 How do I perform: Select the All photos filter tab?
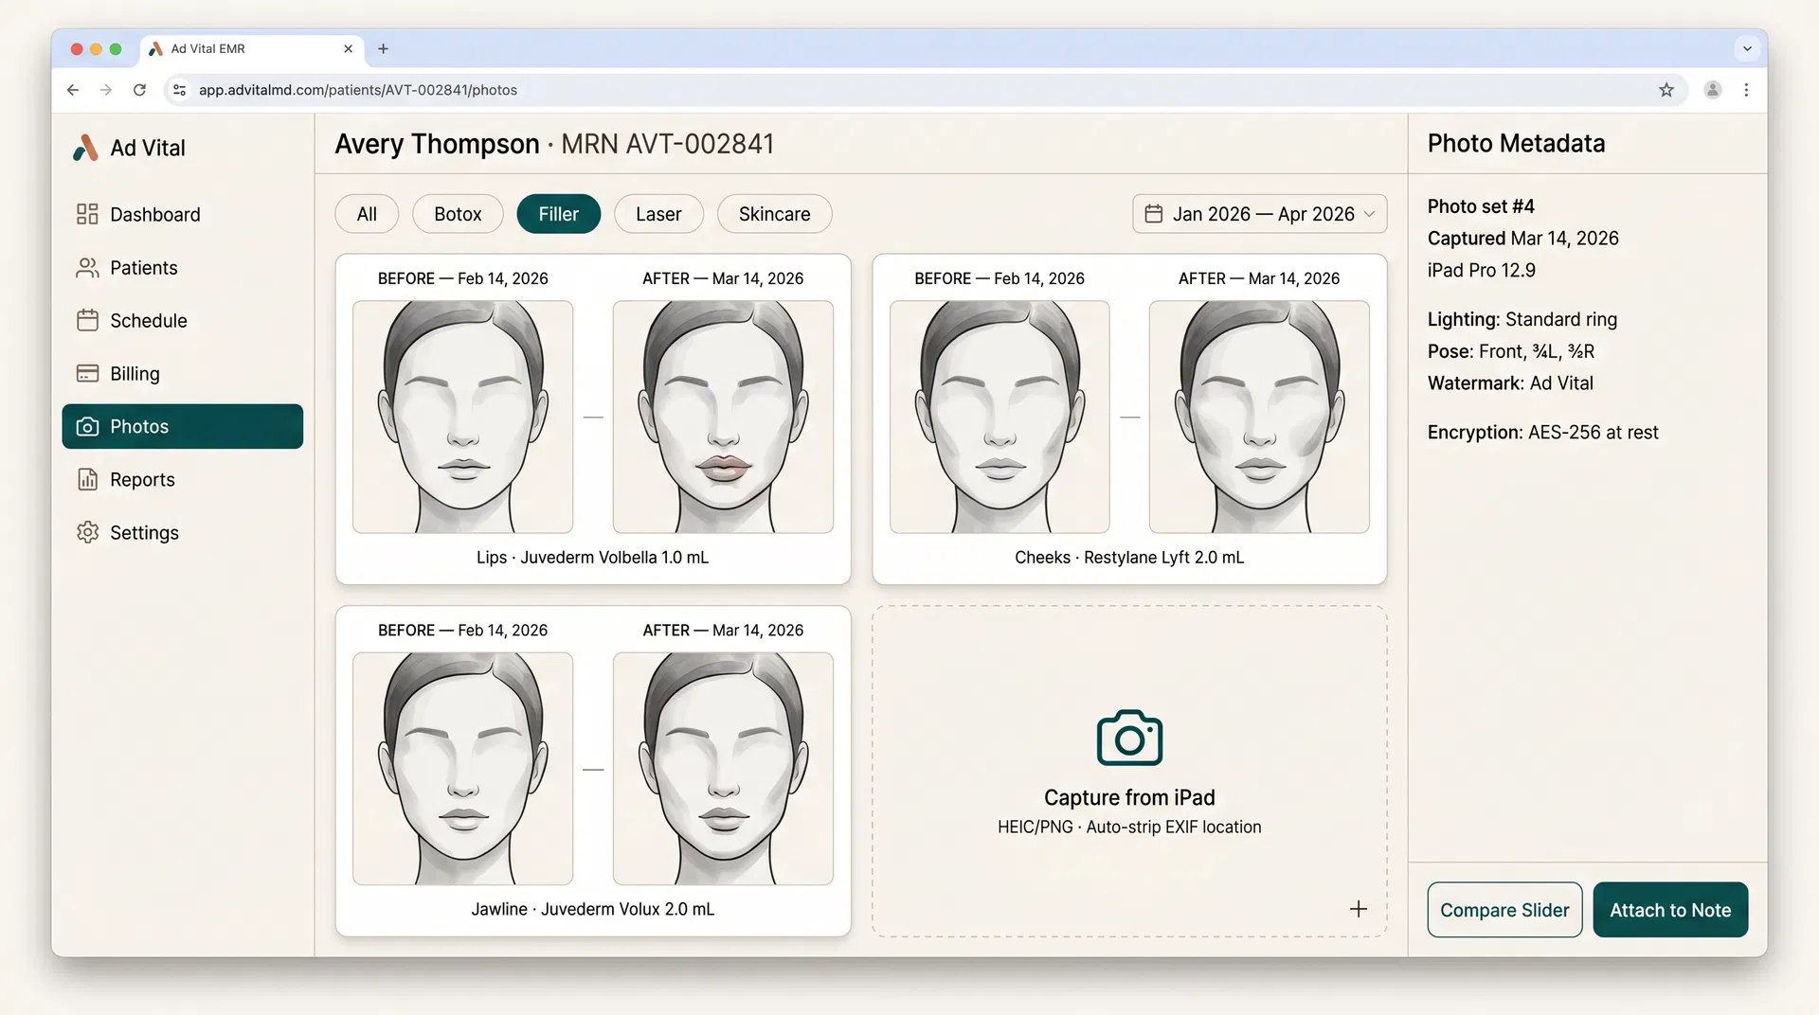pyautogui.click(x=366, y=214)
